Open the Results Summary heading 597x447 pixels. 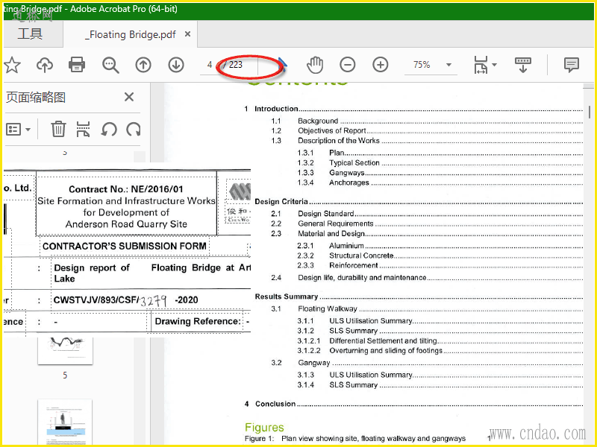pyautogui.click(x=419, y=297)
